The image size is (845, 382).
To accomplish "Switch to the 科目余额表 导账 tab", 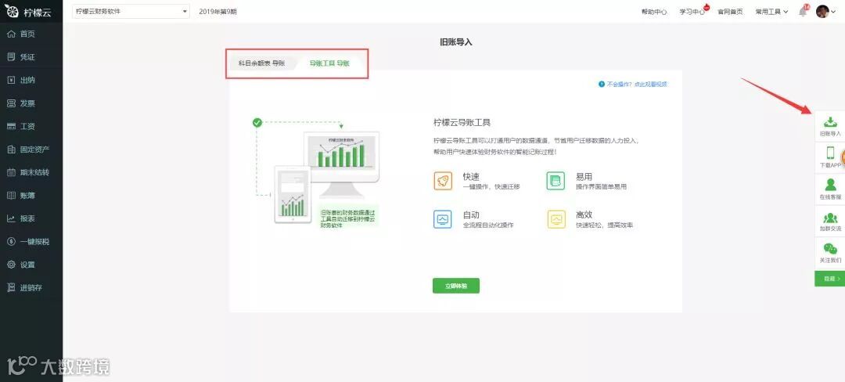I will pyautogui.click(x=262, y=63).
